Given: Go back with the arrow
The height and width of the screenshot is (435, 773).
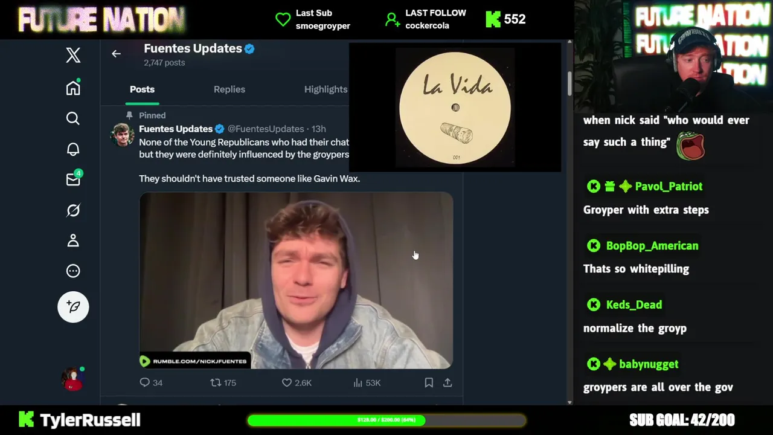Looking at the screenshot, I should pyautogui.click(x=116, y=54).
